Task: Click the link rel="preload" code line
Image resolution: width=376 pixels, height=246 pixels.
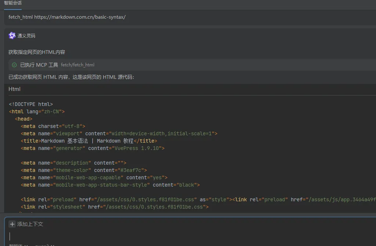Action: pos(198,199)
